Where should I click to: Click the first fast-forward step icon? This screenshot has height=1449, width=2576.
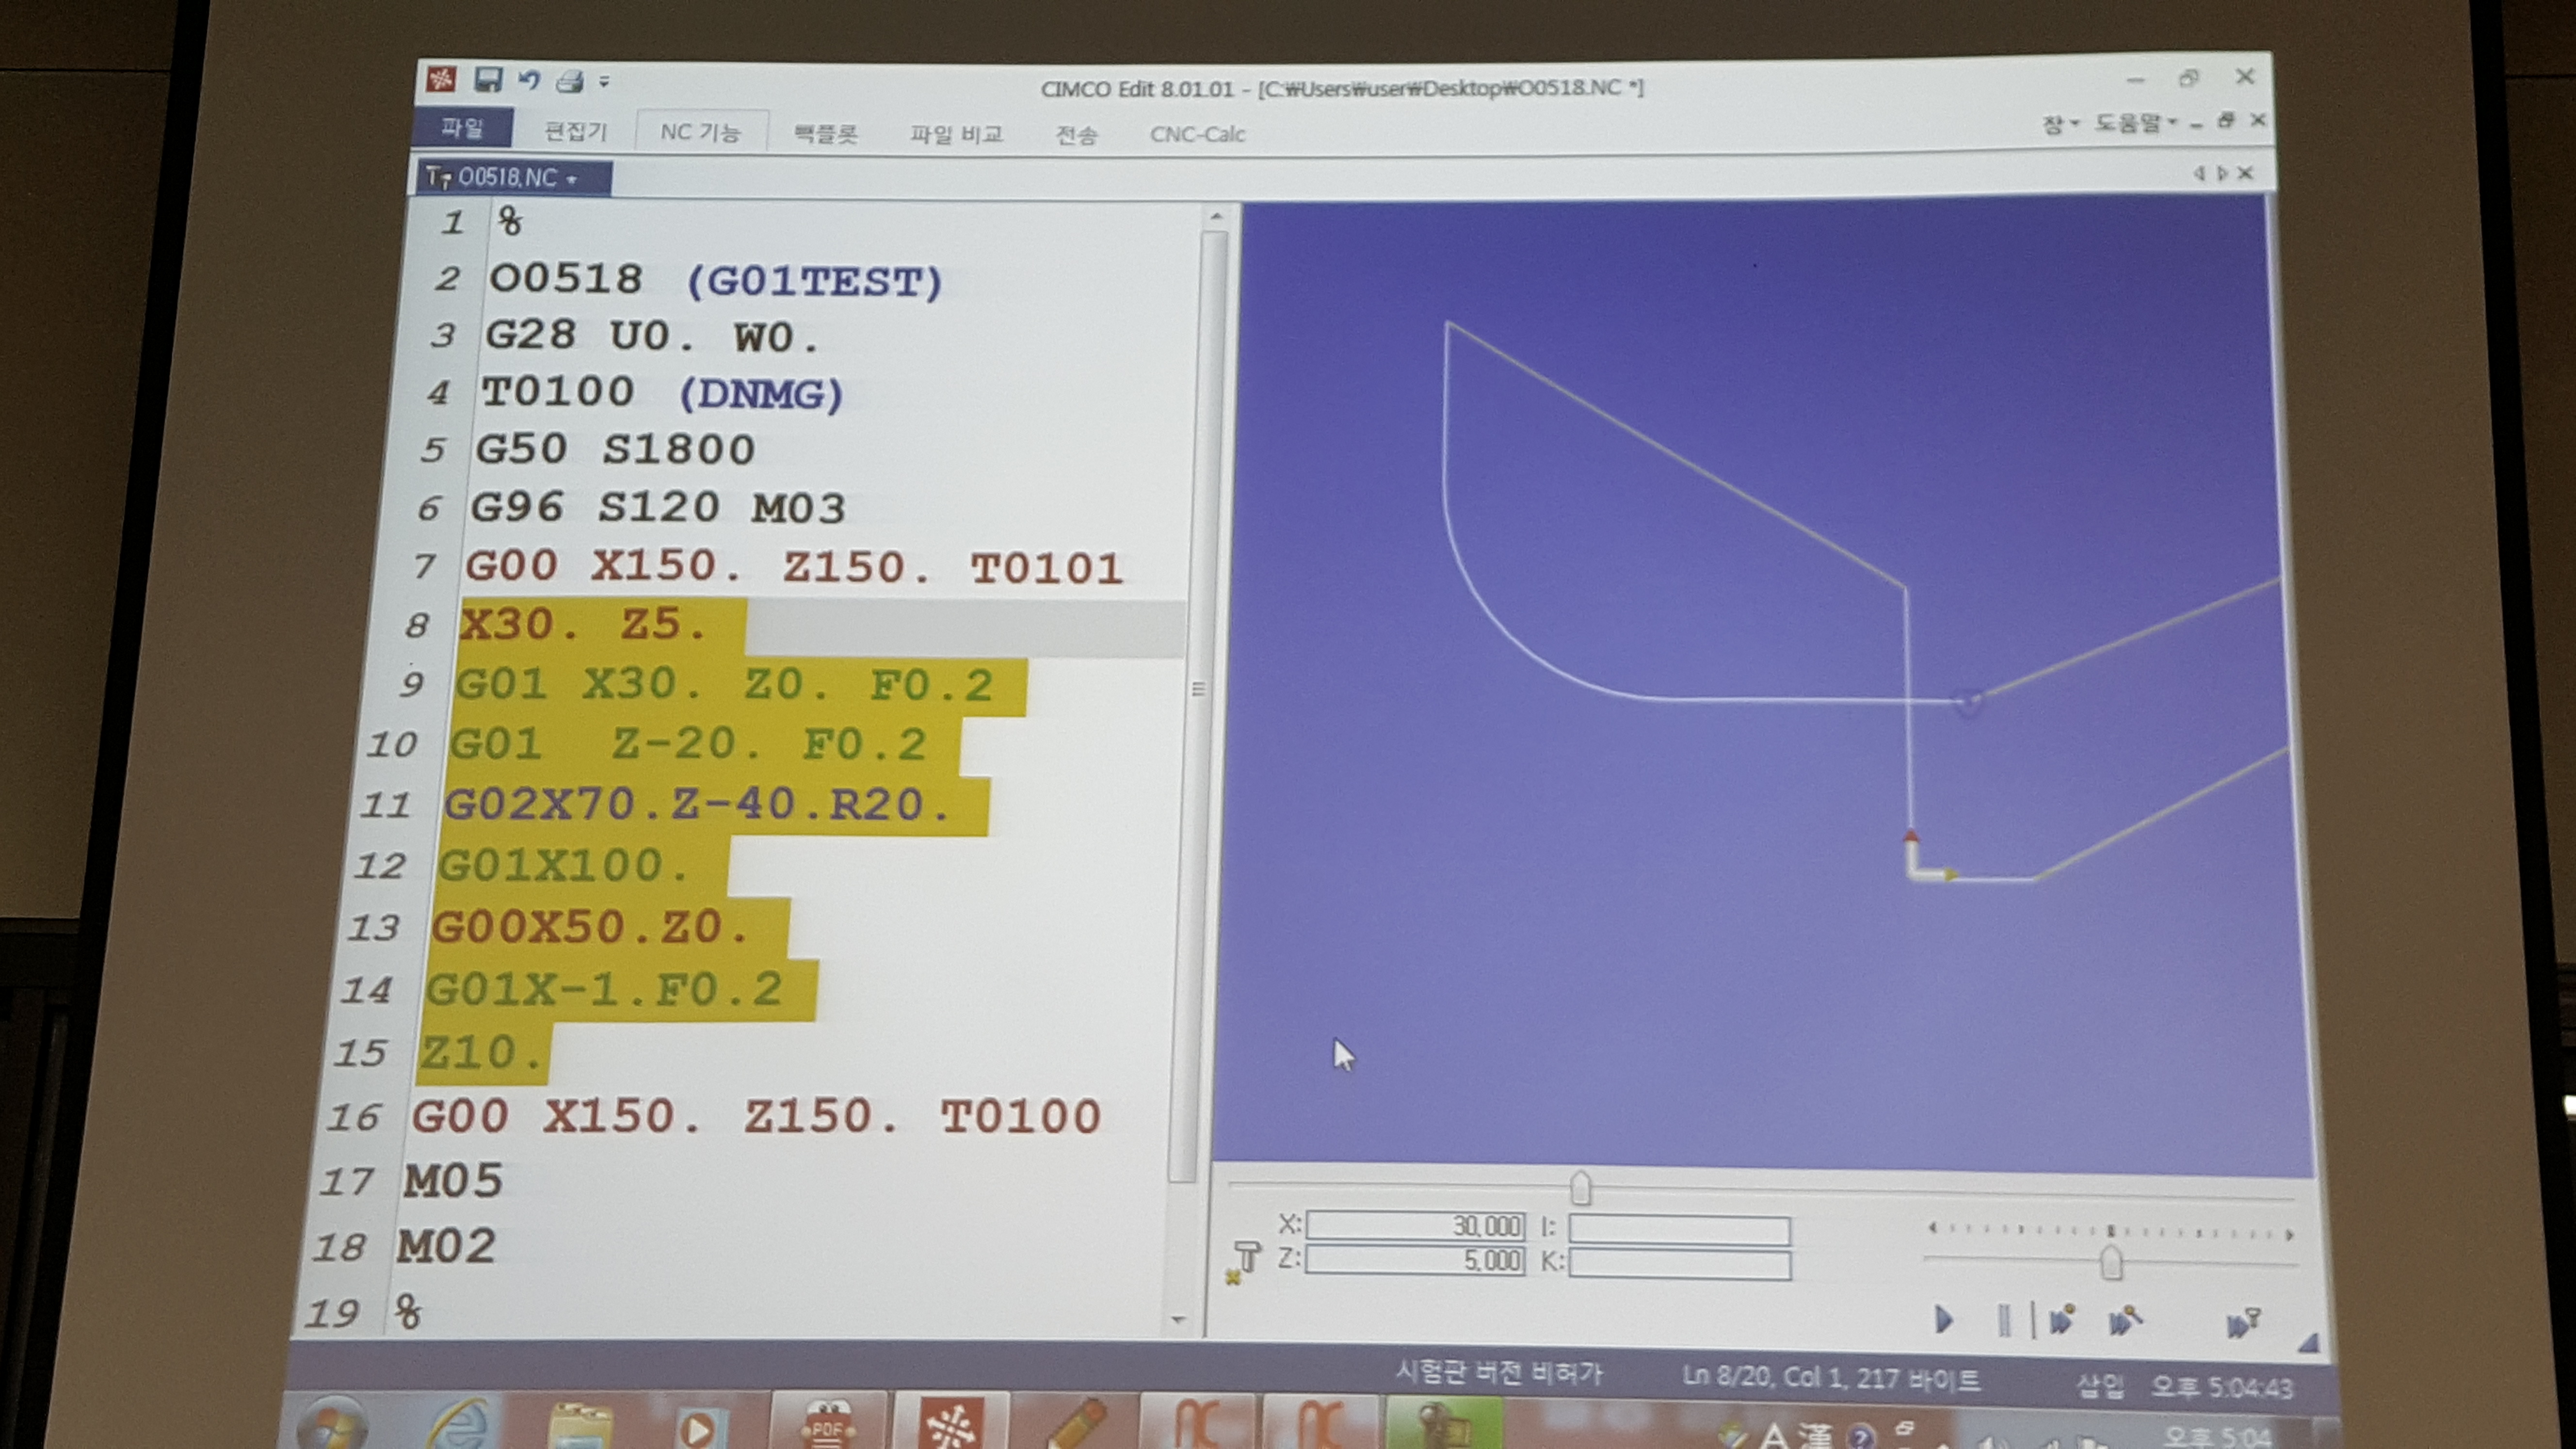pos(2062,1321)
